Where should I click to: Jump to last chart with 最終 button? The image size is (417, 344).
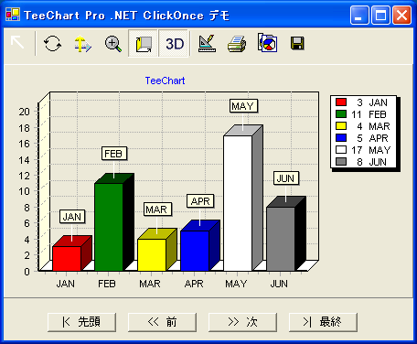tap(323, 322)
